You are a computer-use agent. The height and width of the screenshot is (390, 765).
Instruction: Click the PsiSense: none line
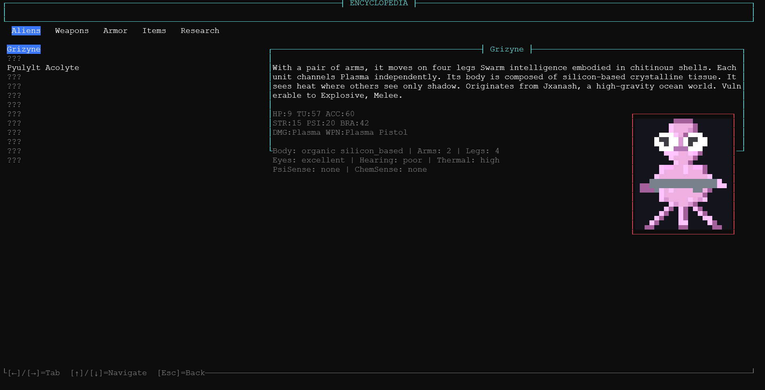coord(350,169)
